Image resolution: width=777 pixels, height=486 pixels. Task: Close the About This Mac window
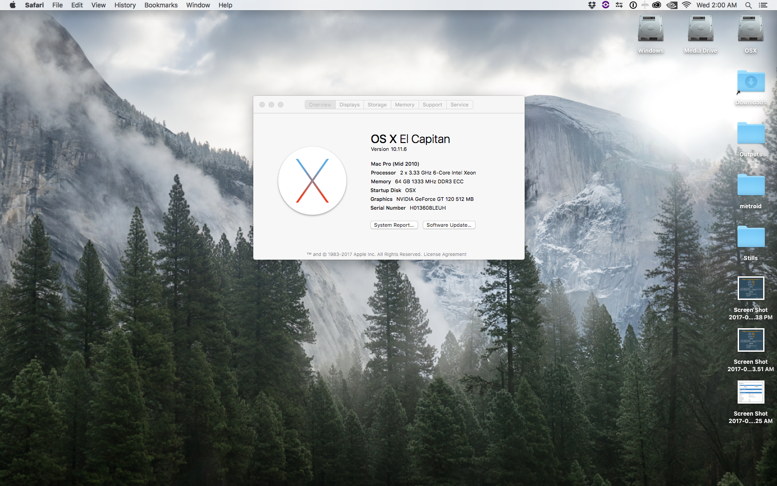(262, 105)
